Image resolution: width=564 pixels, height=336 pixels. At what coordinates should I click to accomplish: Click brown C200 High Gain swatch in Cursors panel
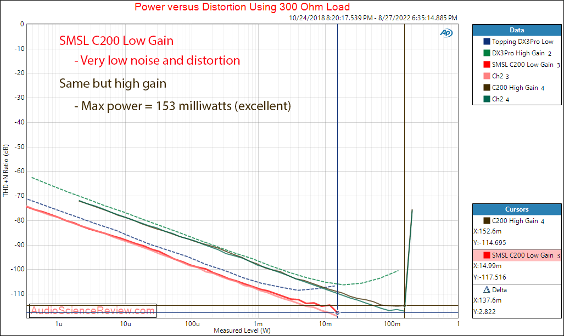[x=487, y=221]
